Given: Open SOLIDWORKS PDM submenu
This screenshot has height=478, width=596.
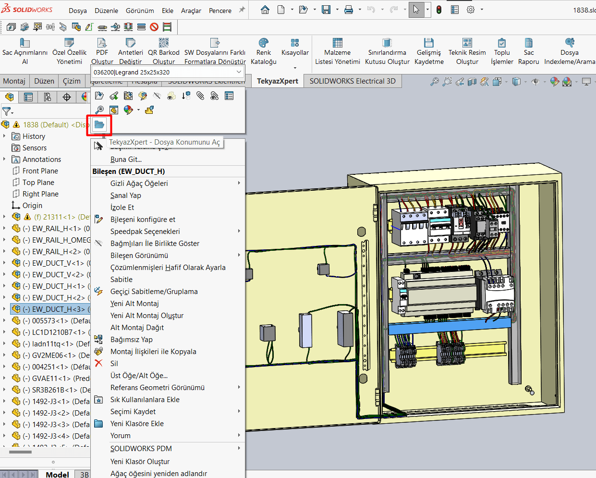Looking at the screenshot, I should 168,449.
